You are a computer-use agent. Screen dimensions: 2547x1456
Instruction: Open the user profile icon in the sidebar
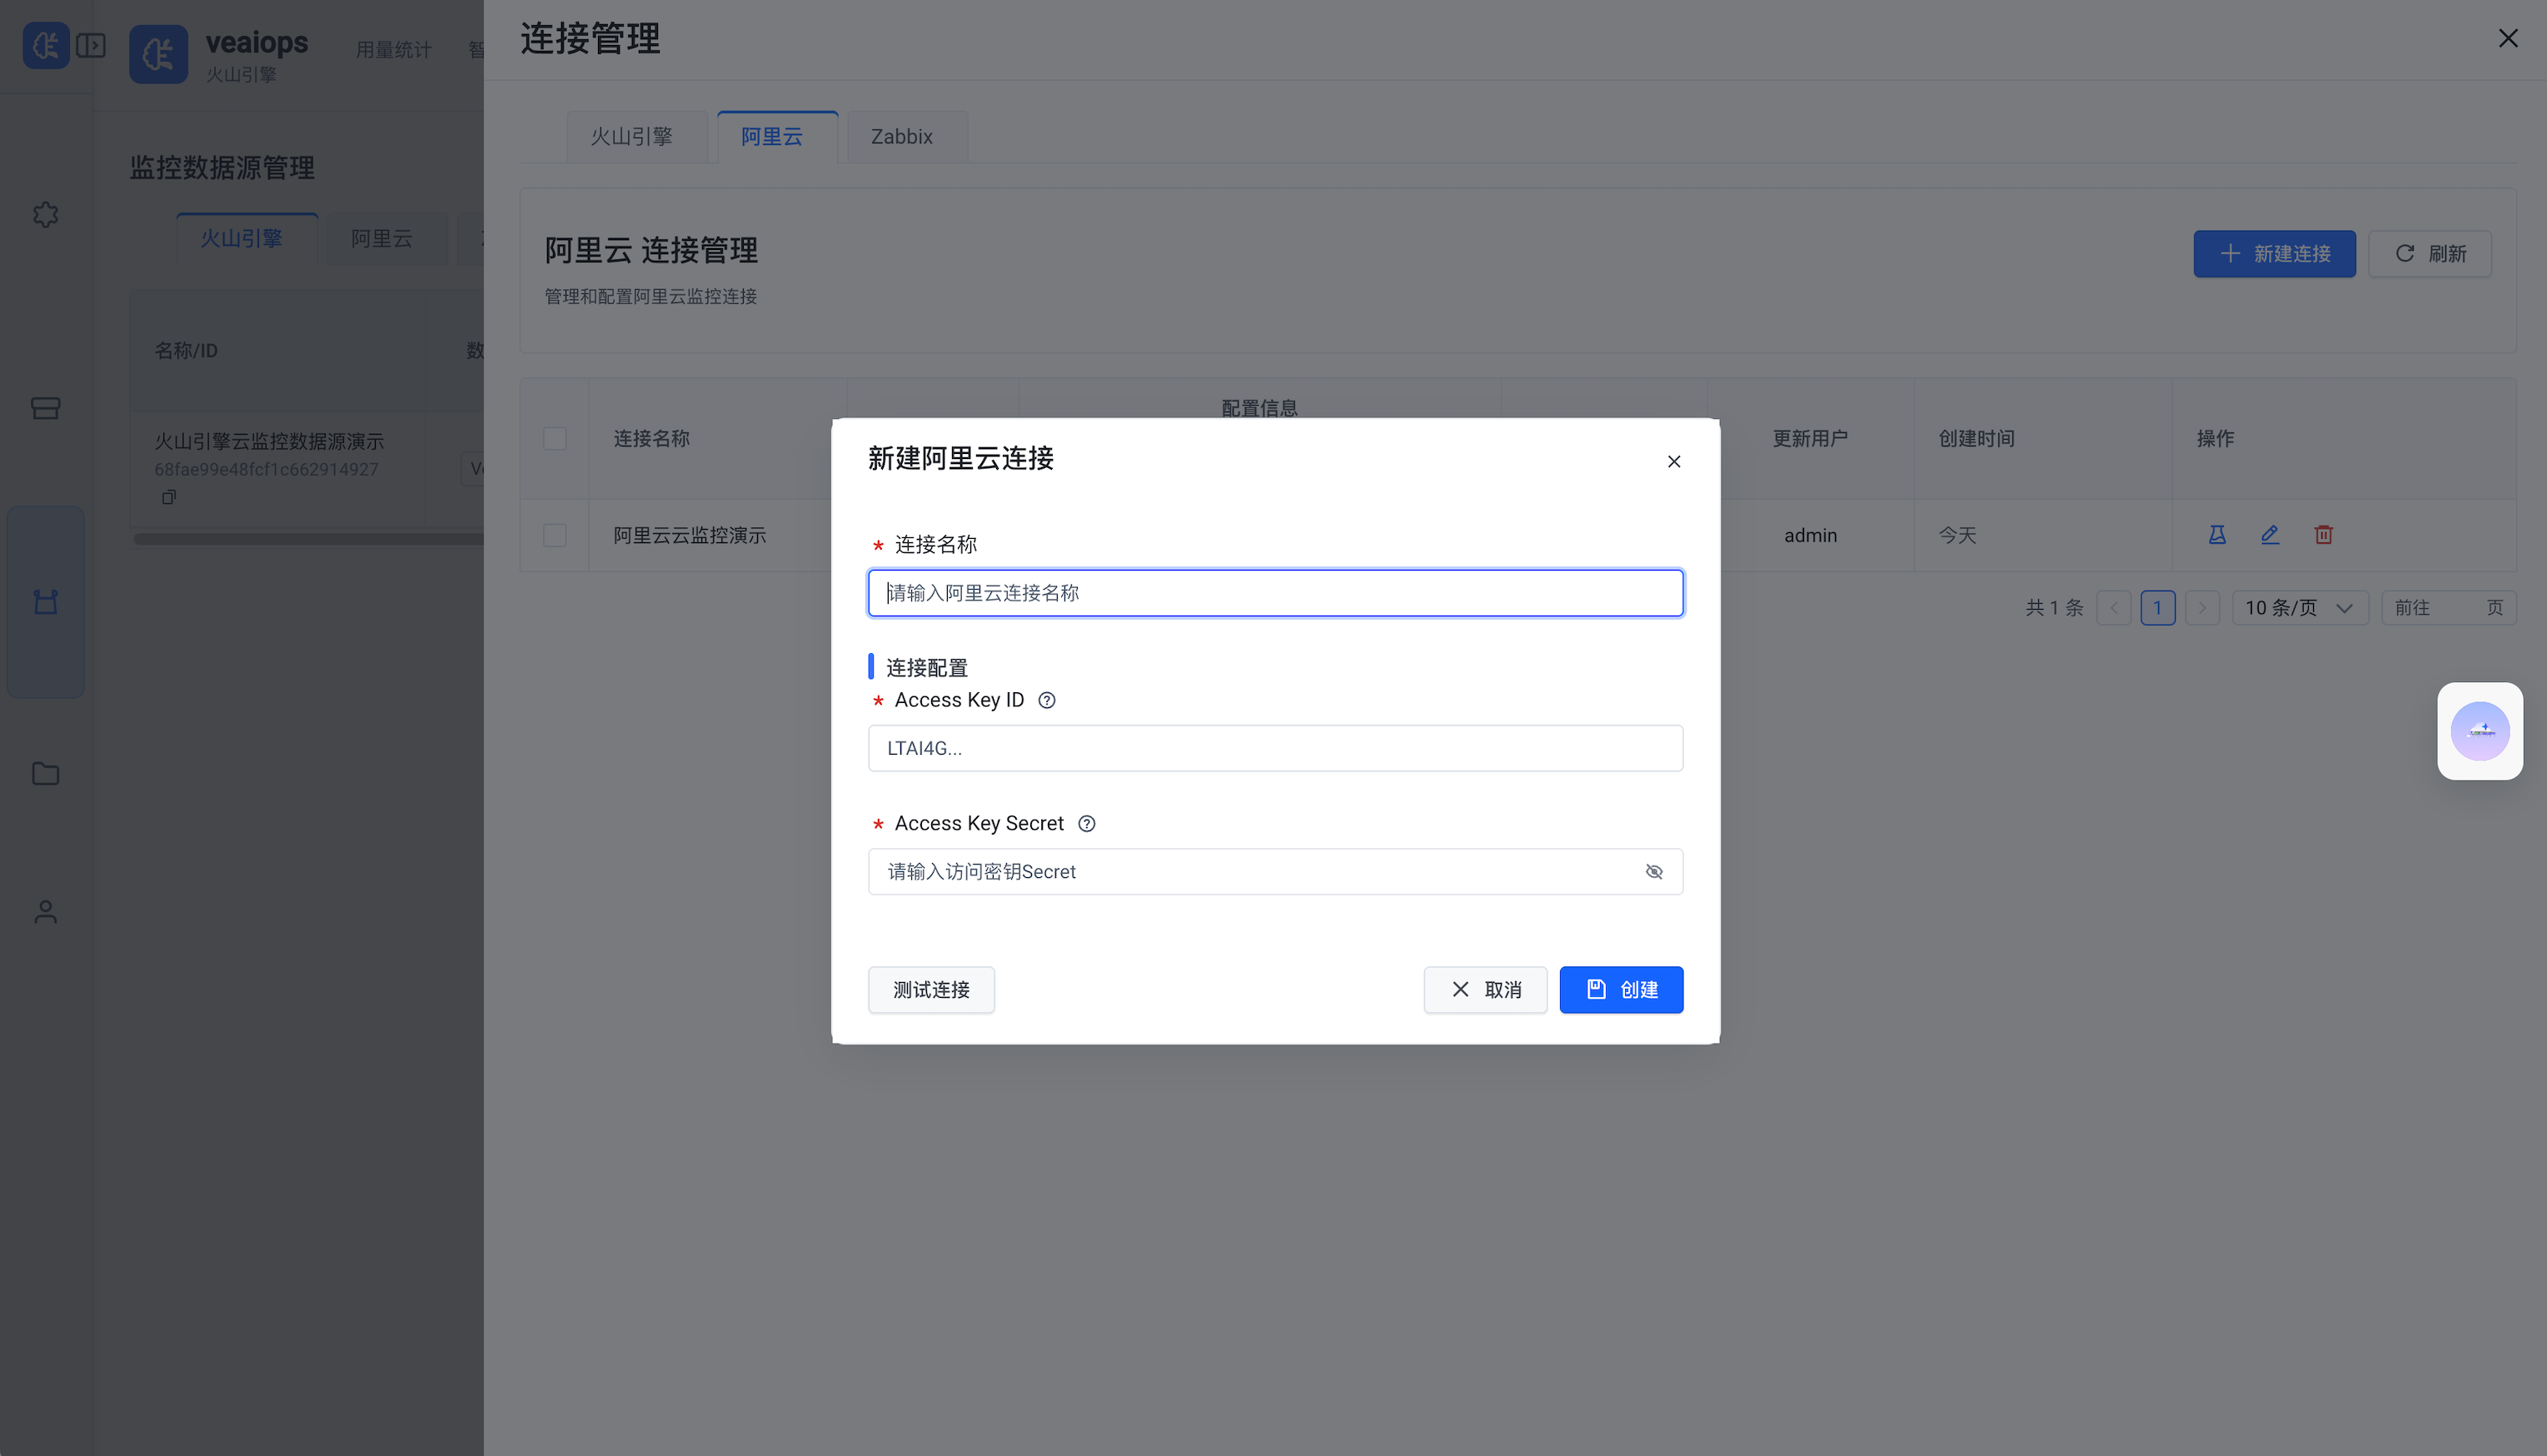coord(45,911)
